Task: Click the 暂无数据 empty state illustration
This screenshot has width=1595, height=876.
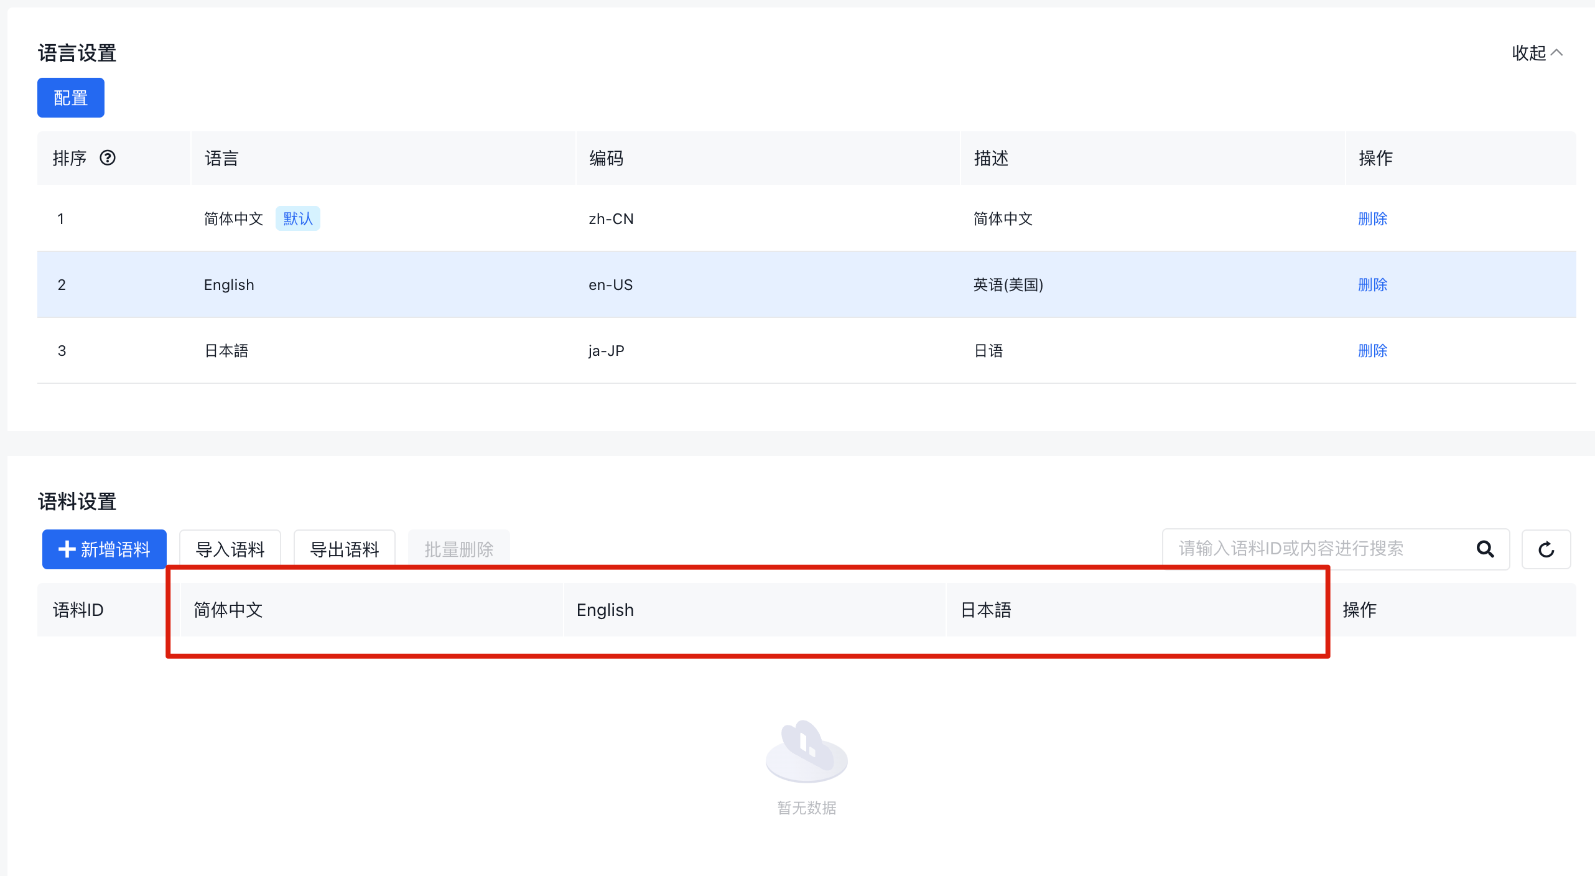Action: (x=806, y=753)
